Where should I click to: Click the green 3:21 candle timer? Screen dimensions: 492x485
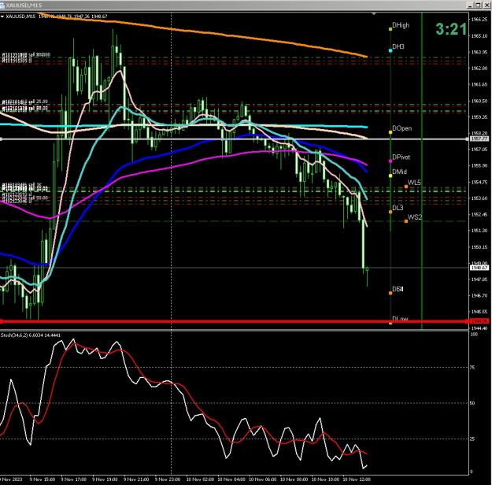(x=451, y=29)
